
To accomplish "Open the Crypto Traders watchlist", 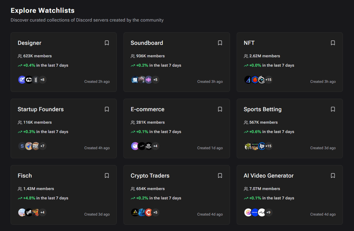I will pyautogui.click(x=150, y=176).
